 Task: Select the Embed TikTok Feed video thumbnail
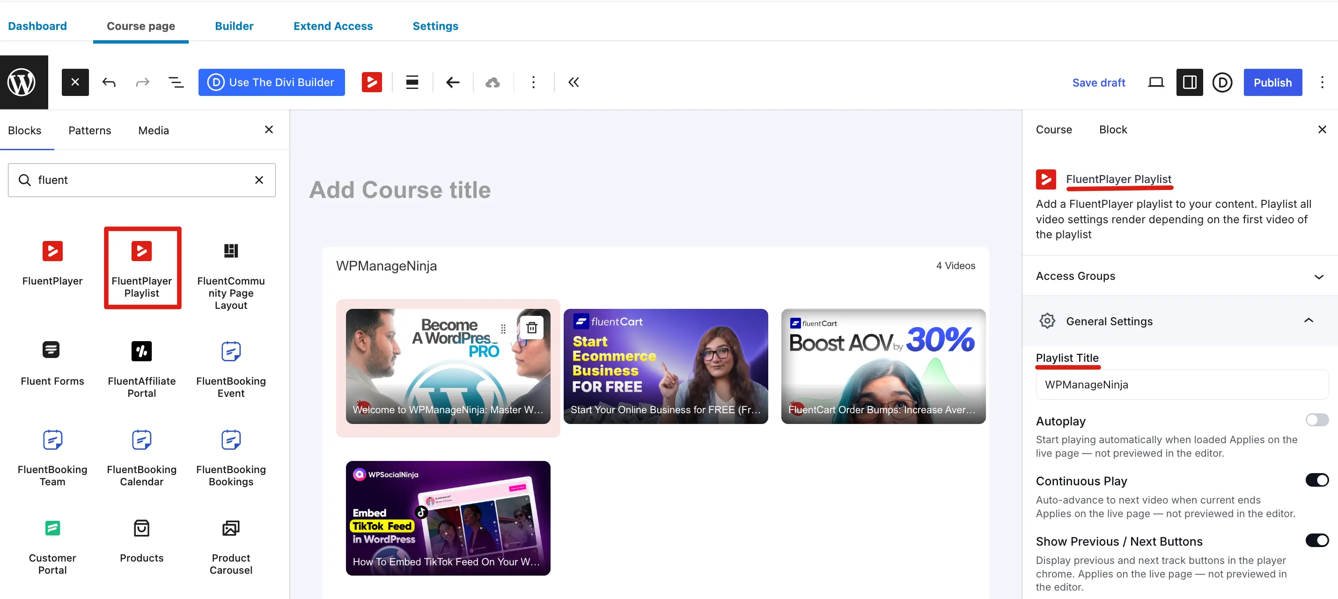pos(448,518)
